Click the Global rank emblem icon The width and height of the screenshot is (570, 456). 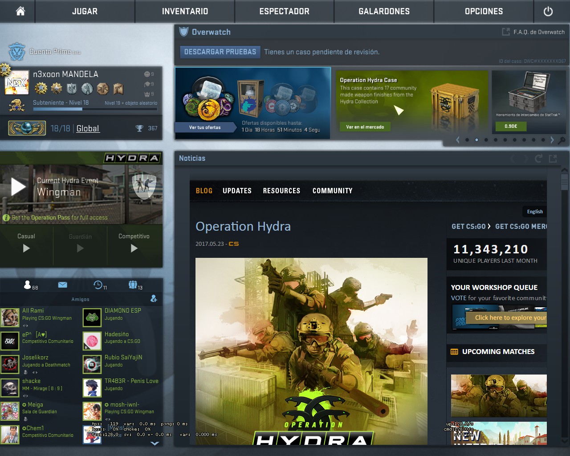27,128
